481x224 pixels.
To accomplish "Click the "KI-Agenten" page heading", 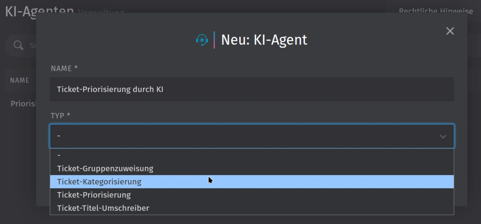I will [x=39, y=10].
